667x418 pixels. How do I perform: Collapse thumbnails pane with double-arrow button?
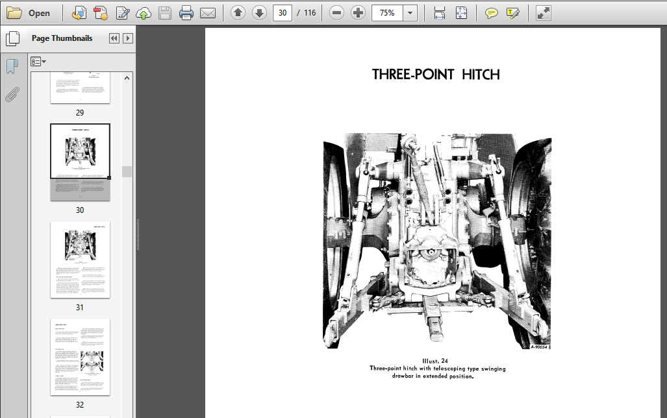pos(114,38)
